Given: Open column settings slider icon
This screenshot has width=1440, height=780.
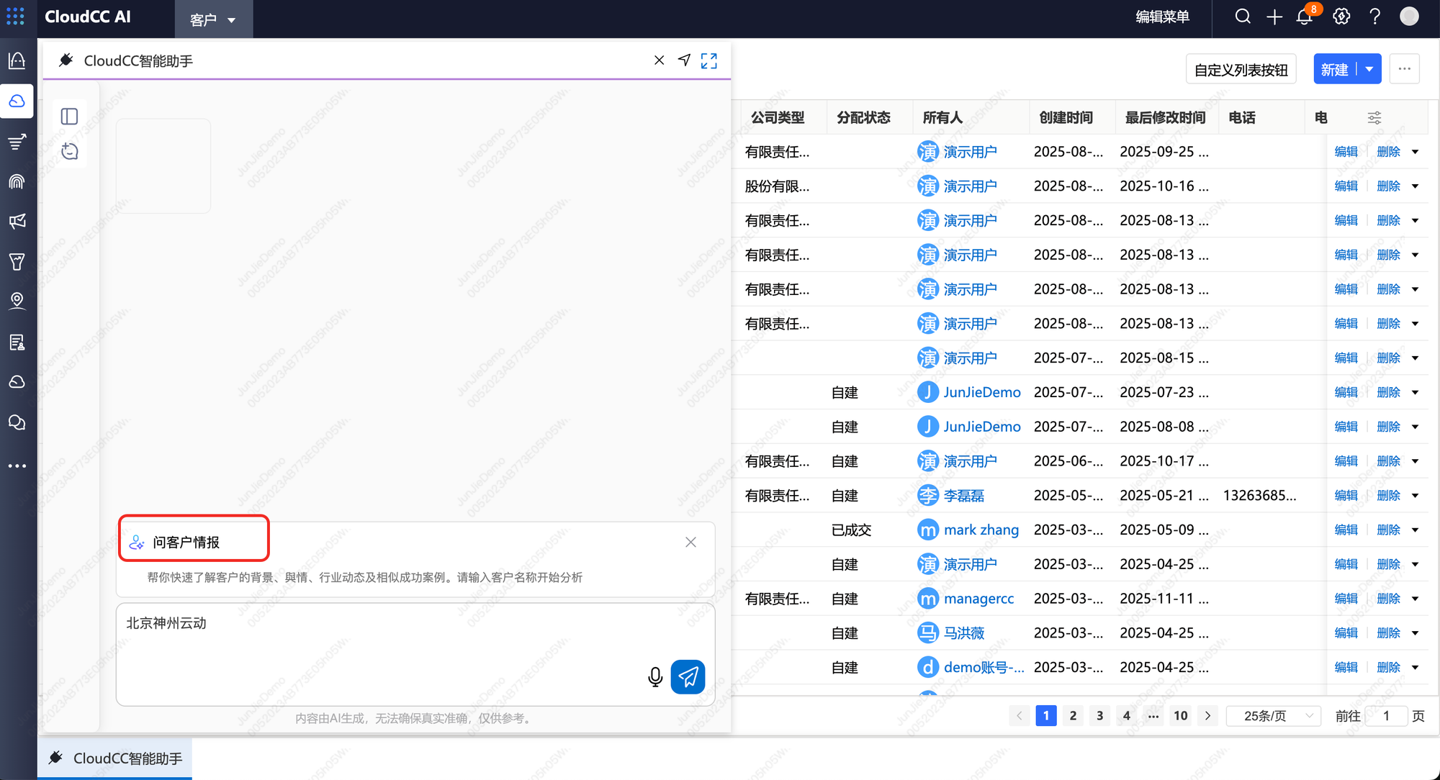Looking at the screenshot, I should tap(1374, 118).
